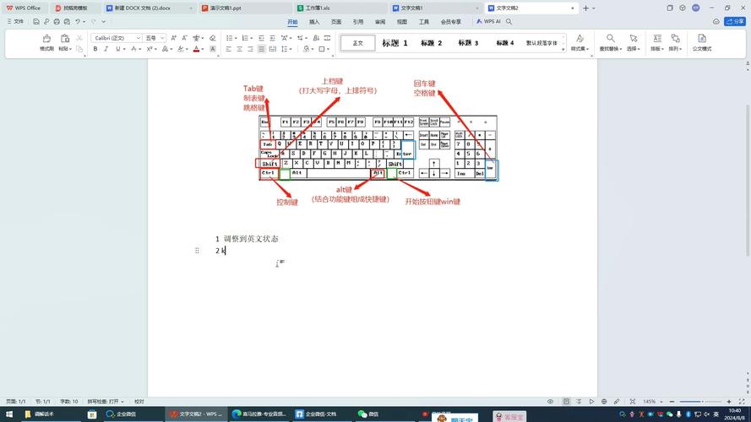This screenshot has height=422, width=751.
Task: Click the Style Set (样式集) icon
Action: coord(580,42)
